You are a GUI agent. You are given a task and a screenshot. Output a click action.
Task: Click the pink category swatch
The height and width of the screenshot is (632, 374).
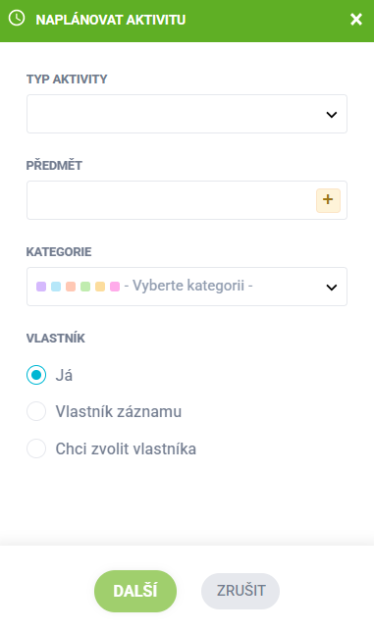pyautogui.click(x=115, y=287)
